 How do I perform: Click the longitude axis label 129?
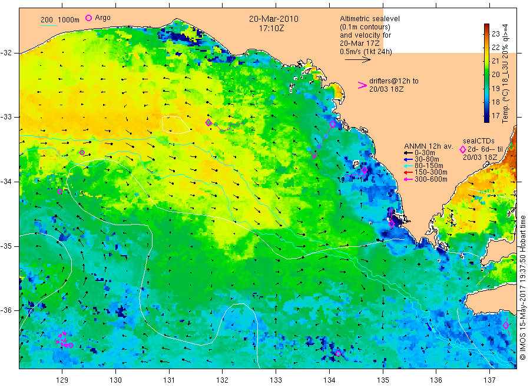coord(62,380)
